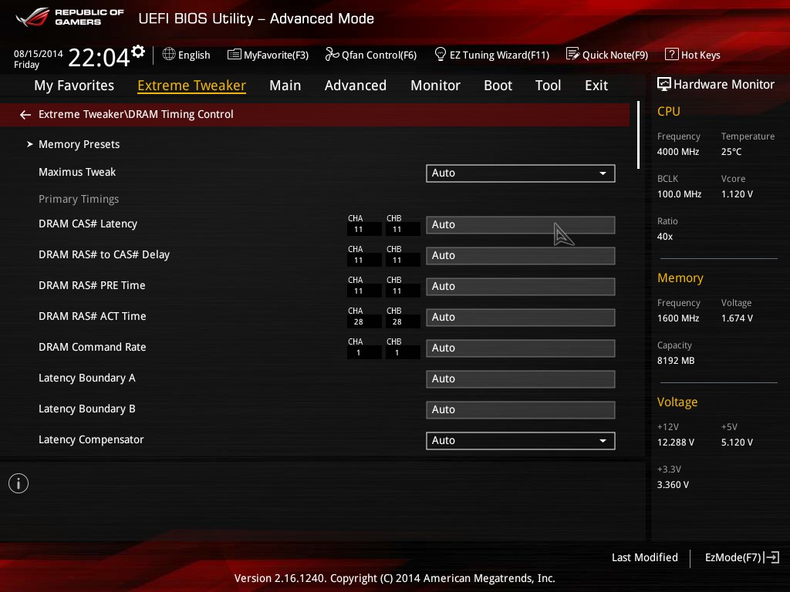Go back using the left arrow

pyautogui.click(x=25, y=115)
